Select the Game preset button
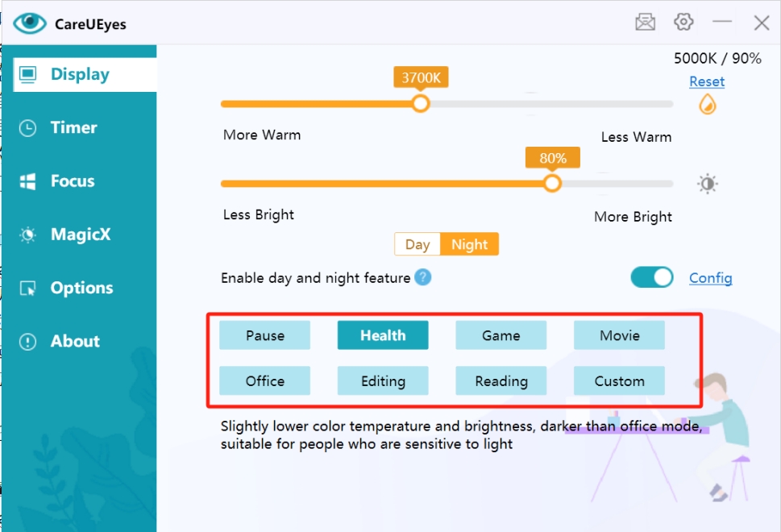 (501, 335)
